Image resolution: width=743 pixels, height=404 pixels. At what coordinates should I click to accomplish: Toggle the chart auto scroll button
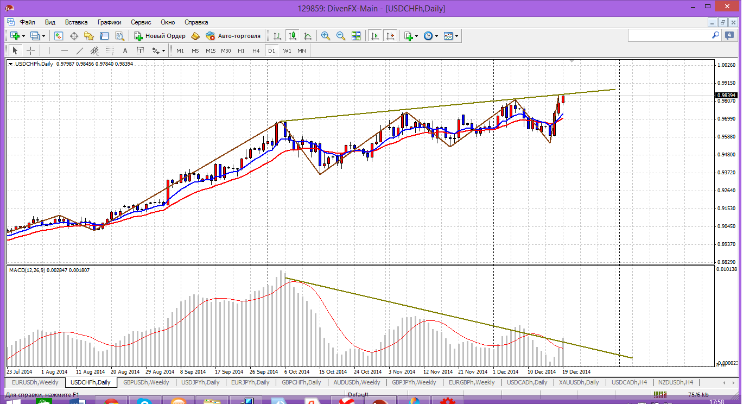[375, 36]
